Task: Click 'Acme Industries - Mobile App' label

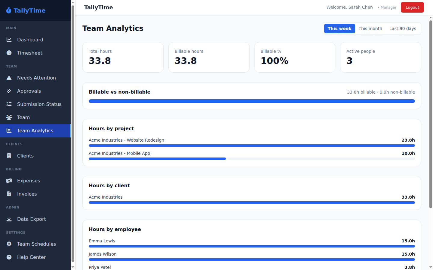Action: click(119, 153)
